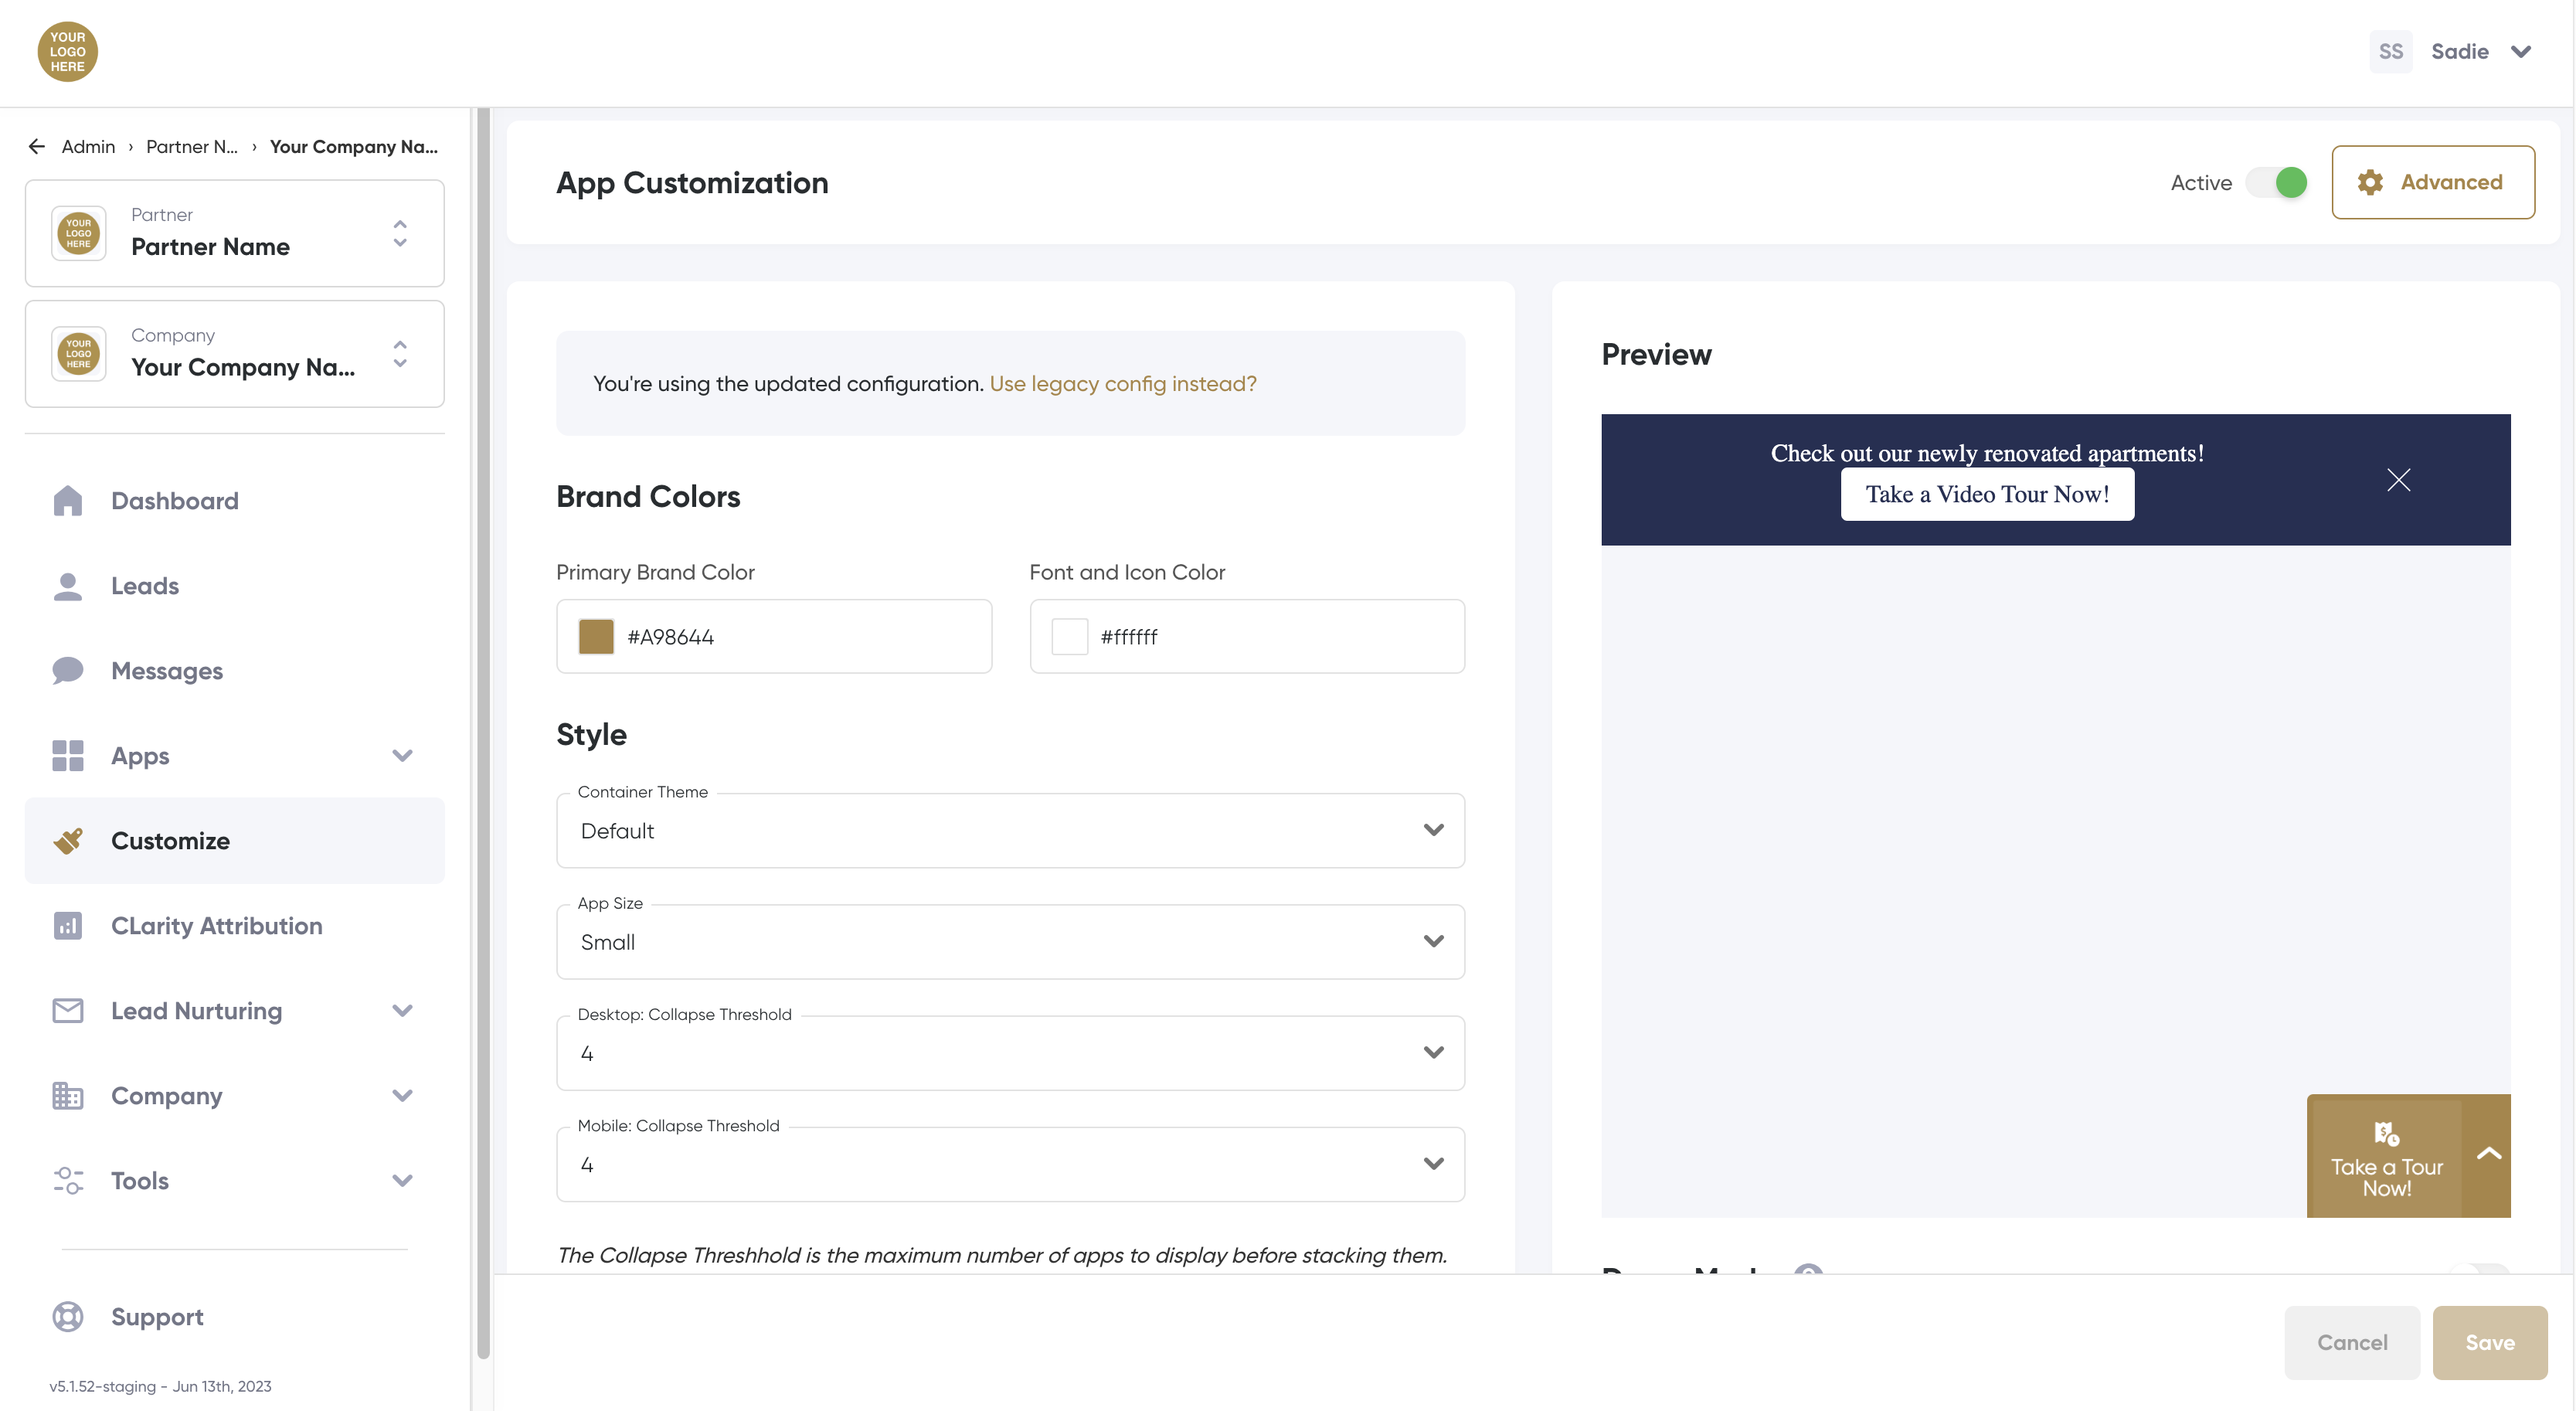Viewport: 2576px width, 1411px height.
Task: Open Desktop Collapse Threshold dropdown
Action: pyautogui.click(x=1010, y=1053)
